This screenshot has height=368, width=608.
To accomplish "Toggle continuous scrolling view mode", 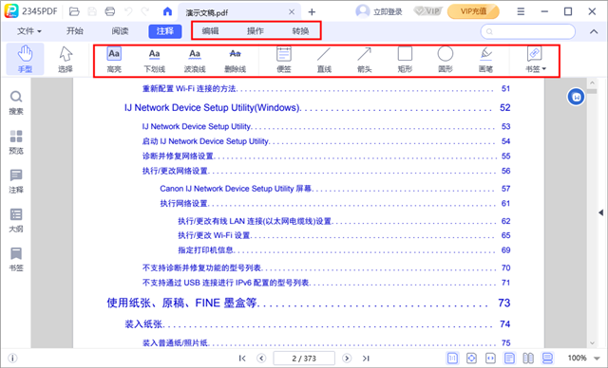I will 547,359.
